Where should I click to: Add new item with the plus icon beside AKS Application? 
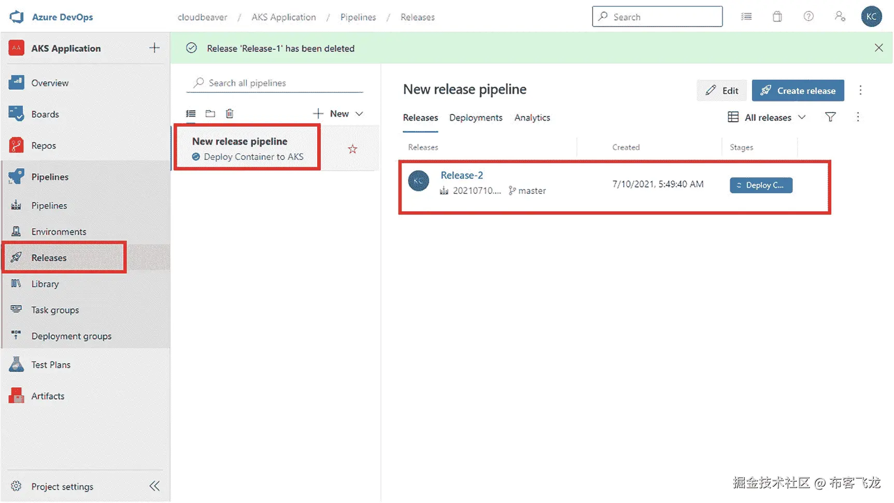pos(154,48)
